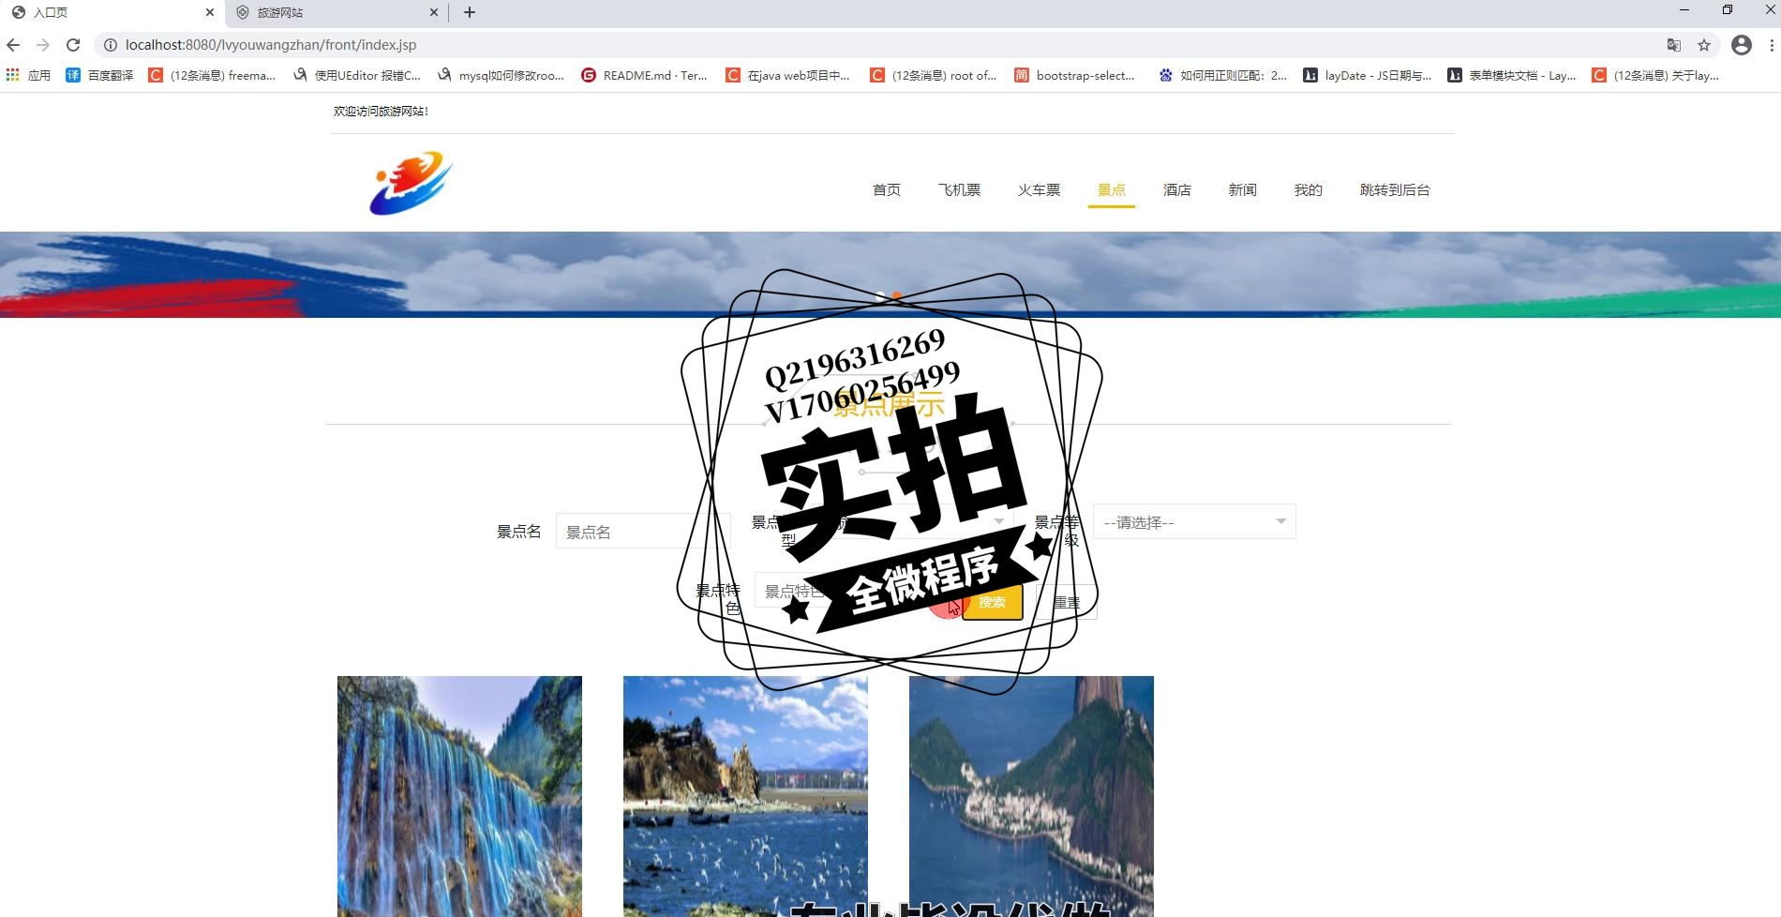Close the 旅游网站 tab

pyautogui.click(x=434, y=12)
